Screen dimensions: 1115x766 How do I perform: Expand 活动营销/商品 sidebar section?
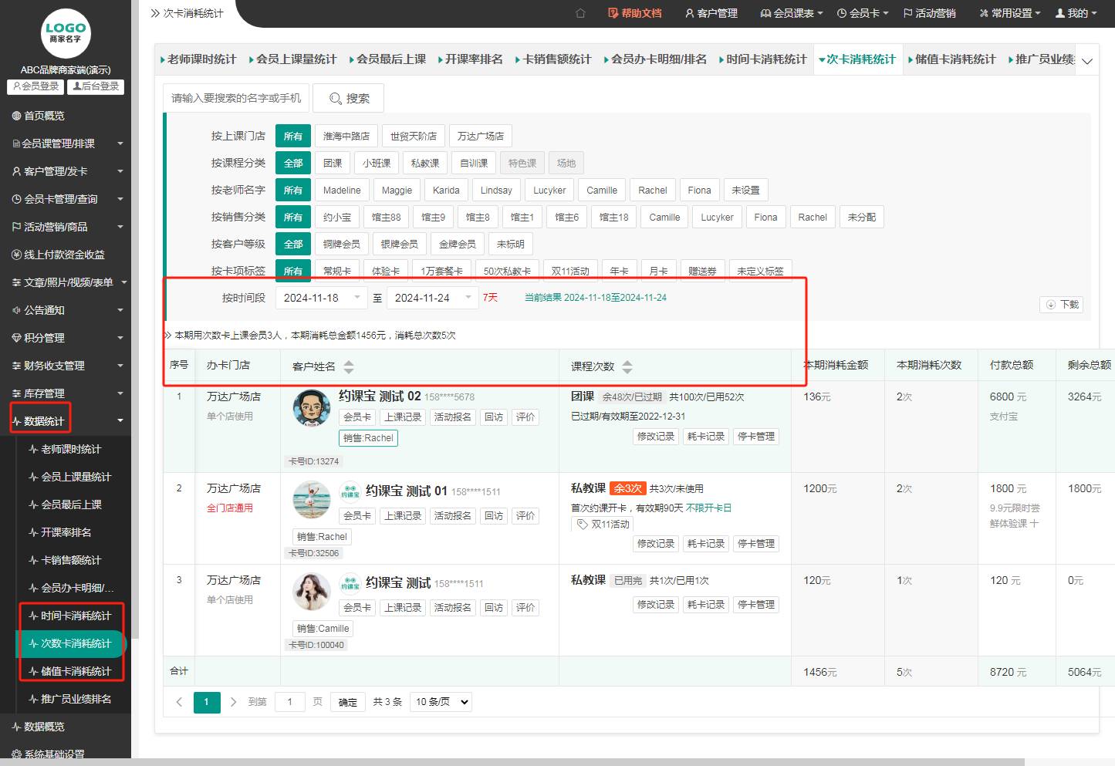pos(66,227)
